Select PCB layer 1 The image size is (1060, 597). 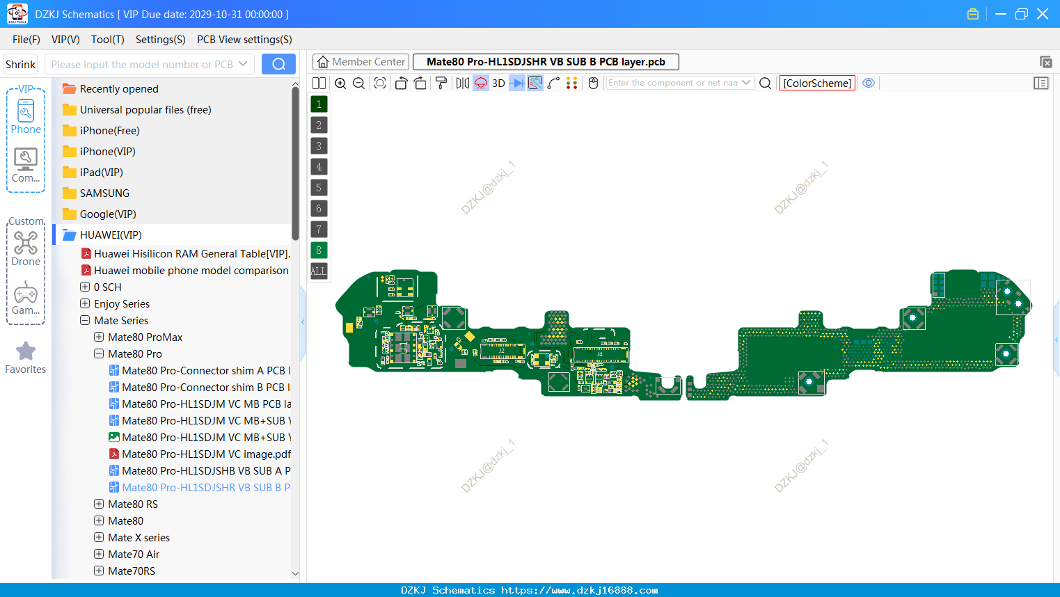[319, 104]
